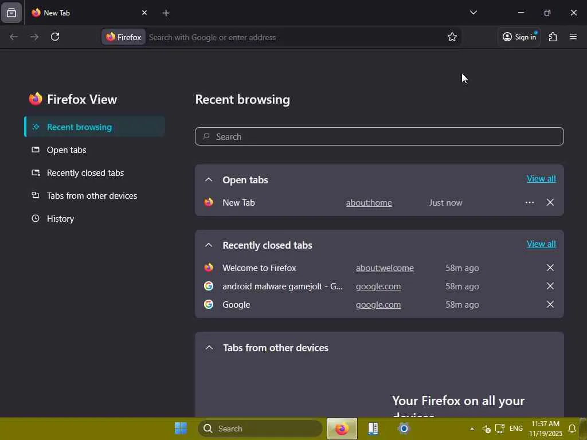Open the Windows Start menu
The height and width of the screenshot is (440, 587).
pos(181,429)
